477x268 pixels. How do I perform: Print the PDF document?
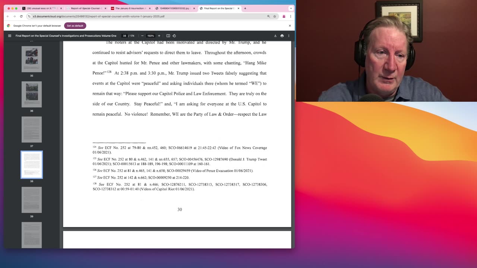tap(282, 36)
